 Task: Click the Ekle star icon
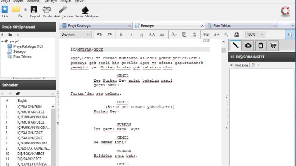coord(5,9)
